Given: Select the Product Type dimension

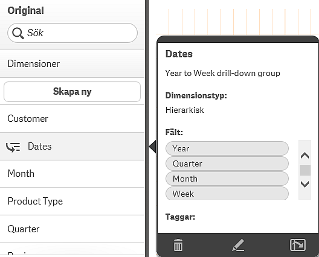Looking at the screenshot, I should (72, 201).
